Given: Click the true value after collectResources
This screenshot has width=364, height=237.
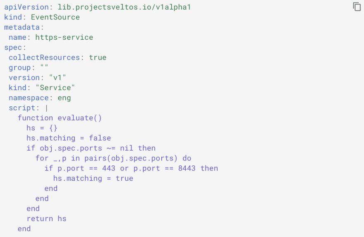Looking at the screenshot, I should (x=98, y=57).
